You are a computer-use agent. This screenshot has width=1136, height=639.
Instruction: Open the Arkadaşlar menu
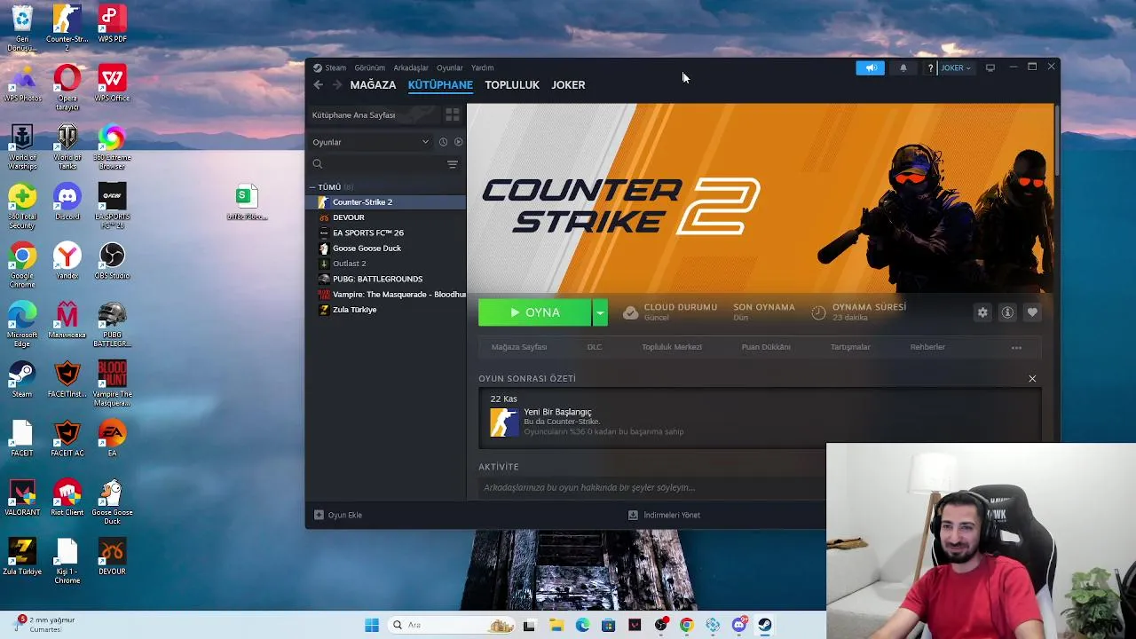411,67
